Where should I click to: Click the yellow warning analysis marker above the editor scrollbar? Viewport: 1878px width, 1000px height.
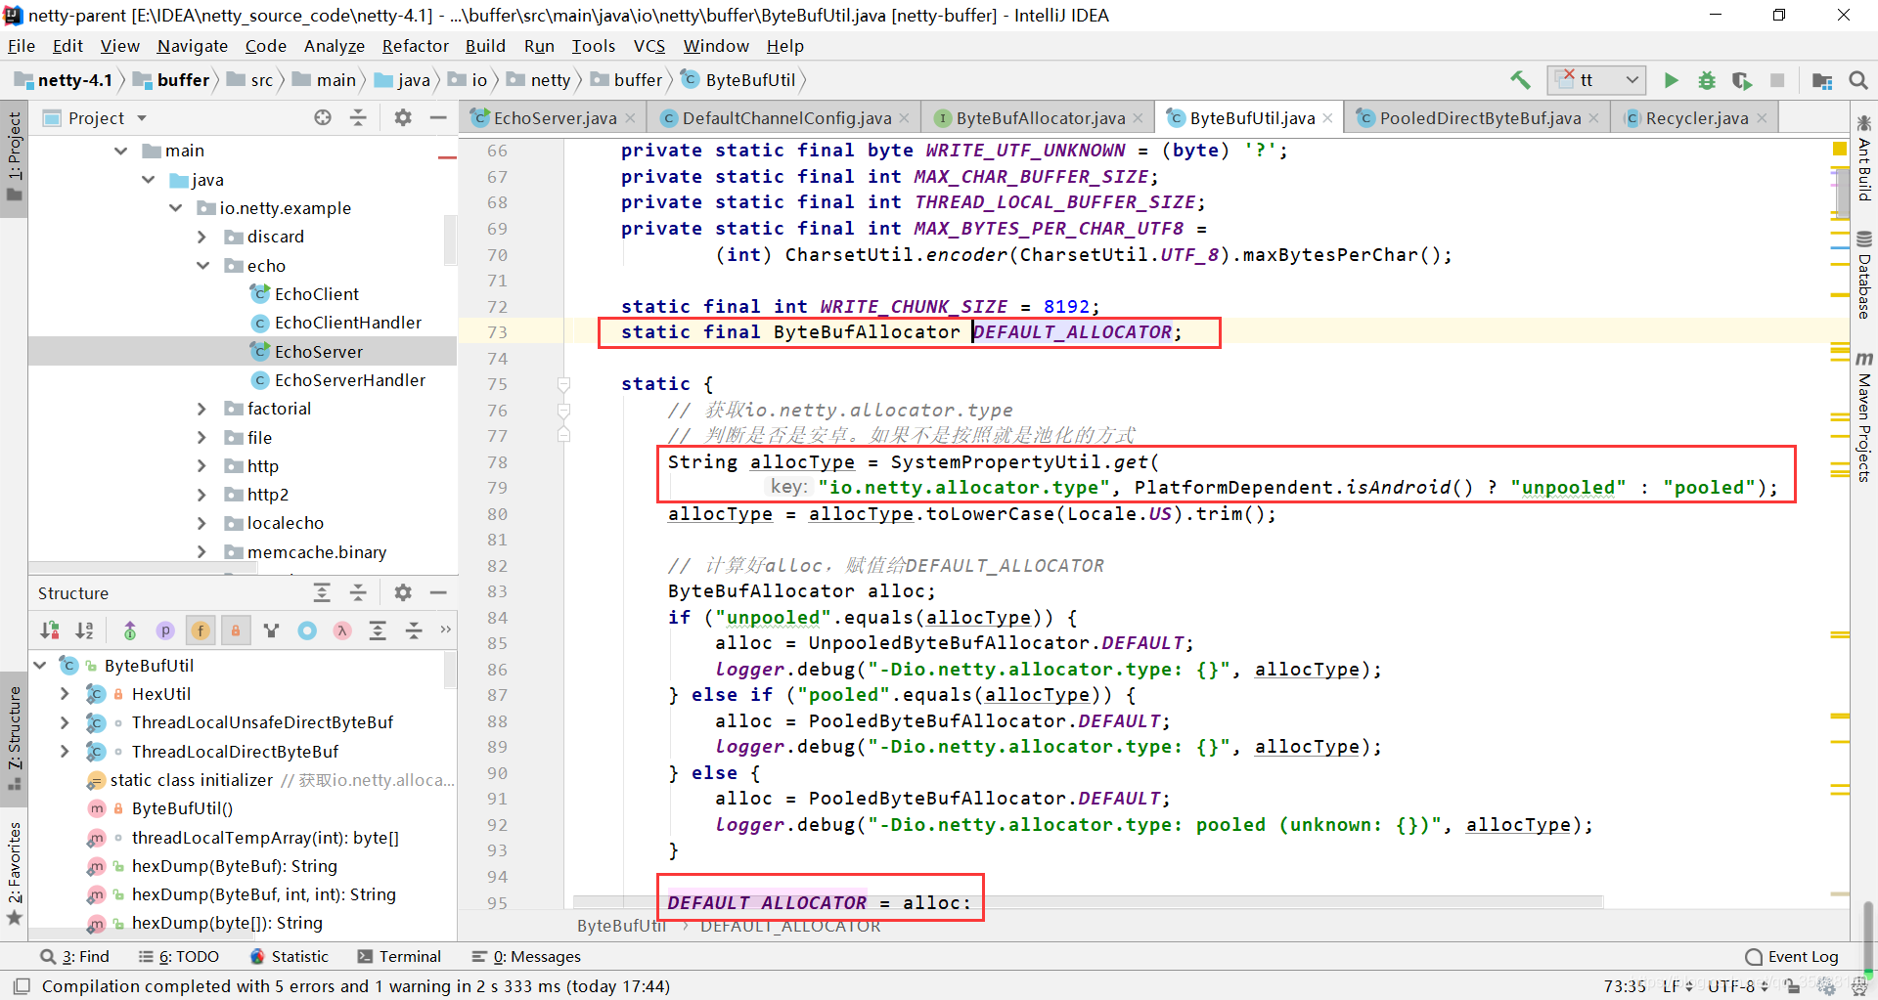pos(1839,149)
